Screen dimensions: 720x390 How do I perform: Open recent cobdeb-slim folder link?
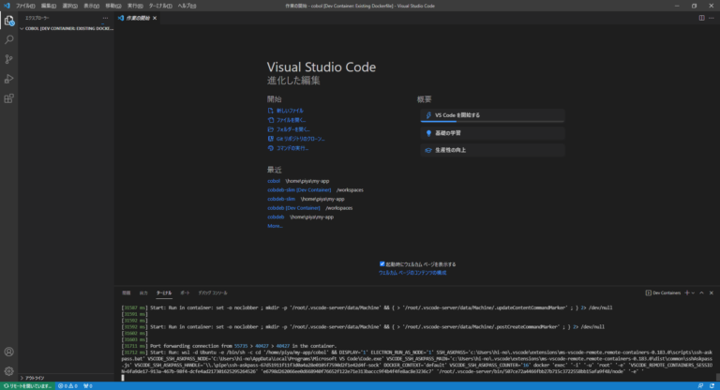[x=281, y=199]
